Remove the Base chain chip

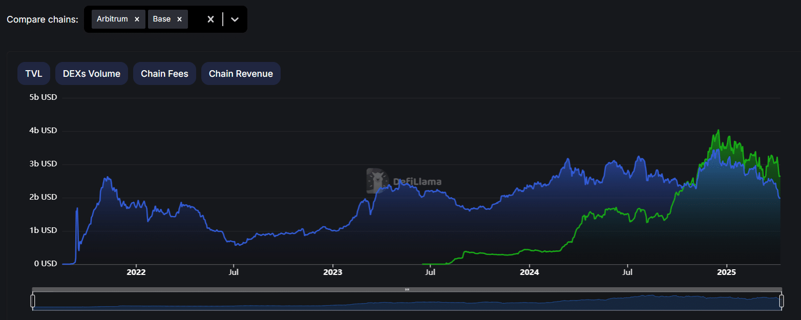(179, 19)
